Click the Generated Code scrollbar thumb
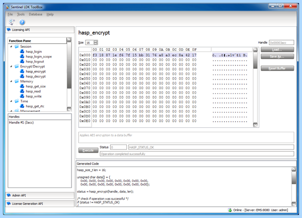The image size is (302, 218). click(x=294, y=178)
